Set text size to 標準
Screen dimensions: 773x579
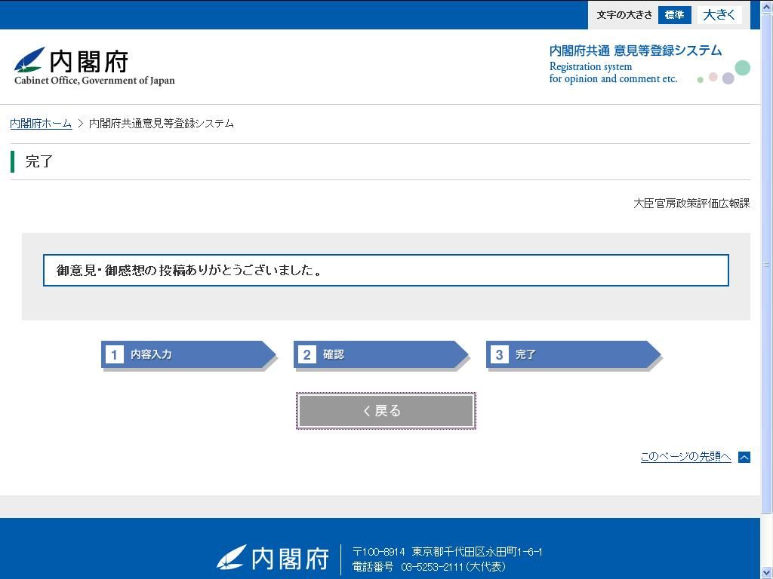(x=674, y=15)
